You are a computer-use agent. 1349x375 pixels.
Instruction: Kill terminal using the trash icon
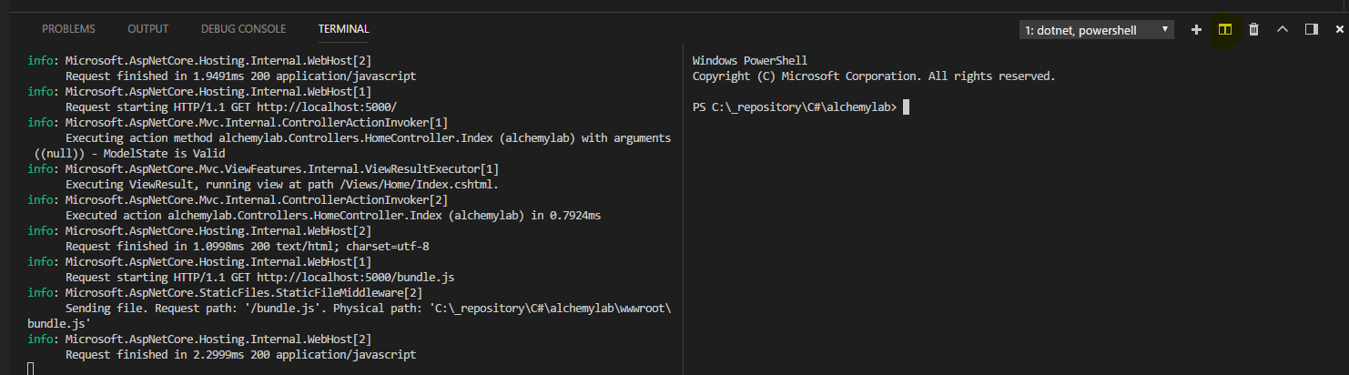[1253, 29]
